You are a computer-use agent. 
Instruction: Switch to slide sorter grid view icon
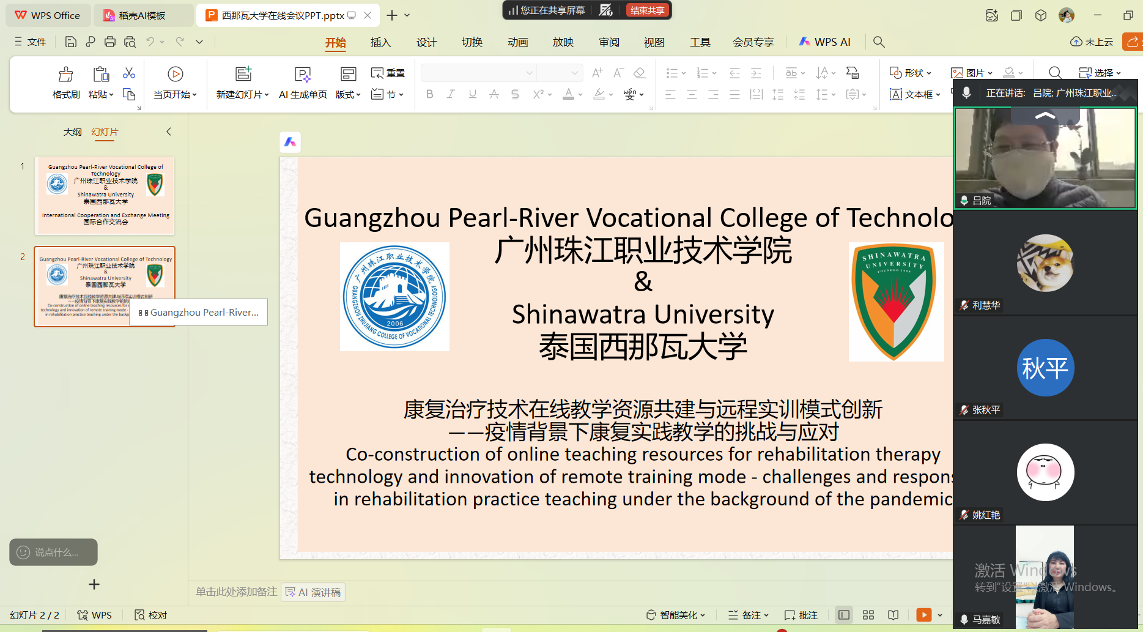(868, 615)
